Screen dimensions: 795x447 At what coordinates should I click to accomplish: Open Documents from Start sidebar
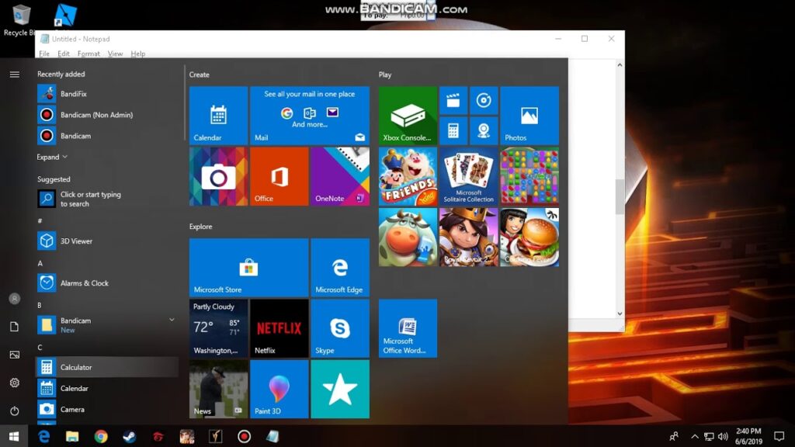tap(14, 327)
